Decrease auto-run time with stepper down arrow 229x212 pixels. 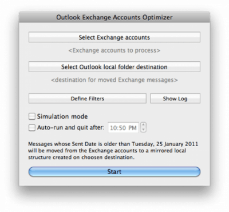coord(143,130)
